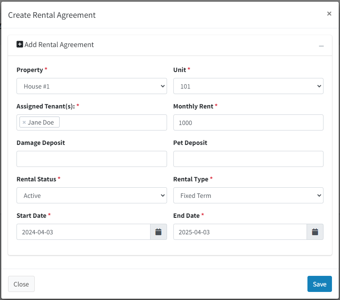Click the End Date text field
Screen dimensions: 340x300
click(x=240, y=232)
